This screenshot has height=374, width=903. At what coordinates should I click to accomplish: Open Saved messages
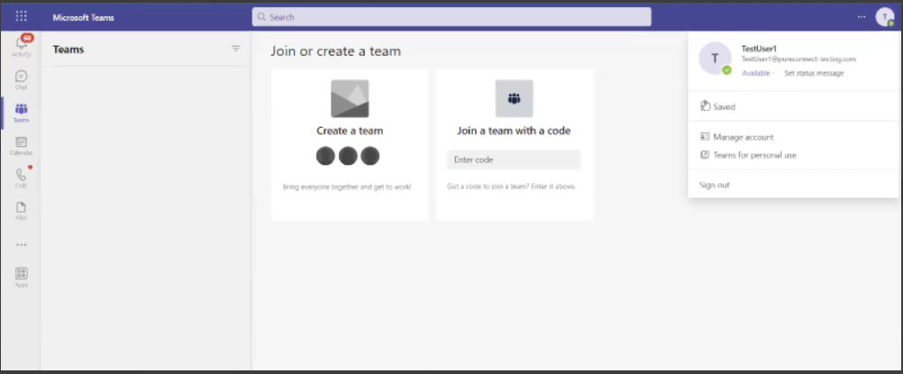pyautogui.click(x=724, y=106)
